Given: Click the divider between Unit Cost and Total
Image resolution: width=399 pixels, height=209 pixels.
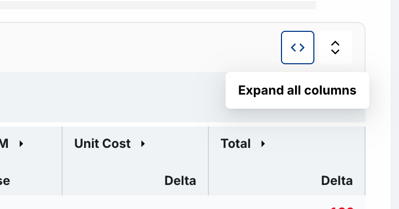Looking at the screenshot, I should (208, 161).
